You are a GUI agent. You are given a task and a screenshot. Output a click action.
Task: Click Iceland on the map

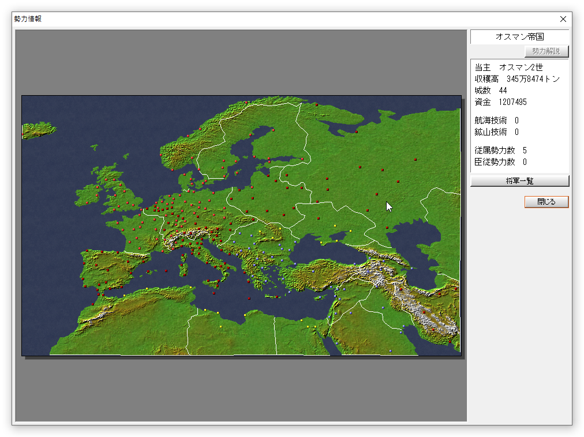tap(39, 129)
